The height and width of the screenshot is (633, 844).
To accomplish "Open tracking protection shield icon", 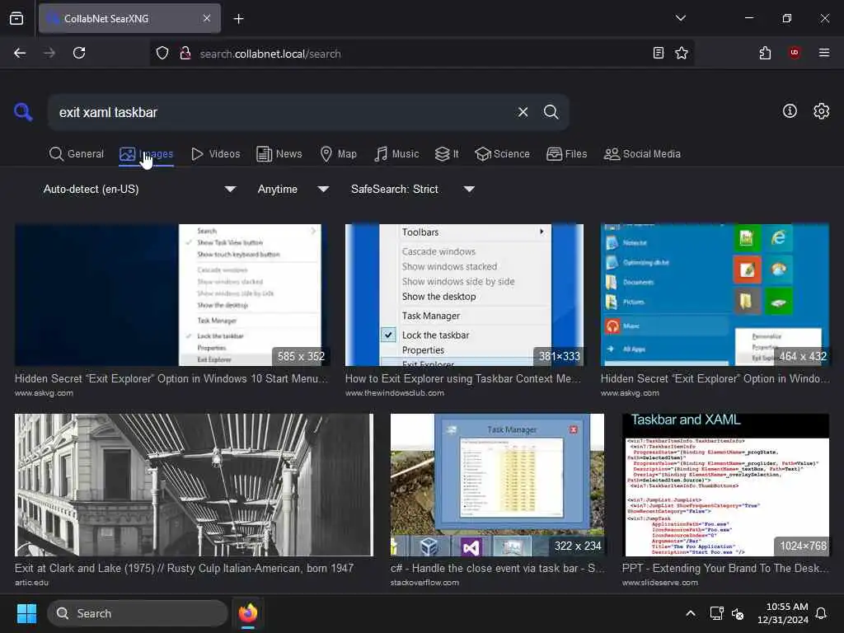I will [x=162, y=54].
